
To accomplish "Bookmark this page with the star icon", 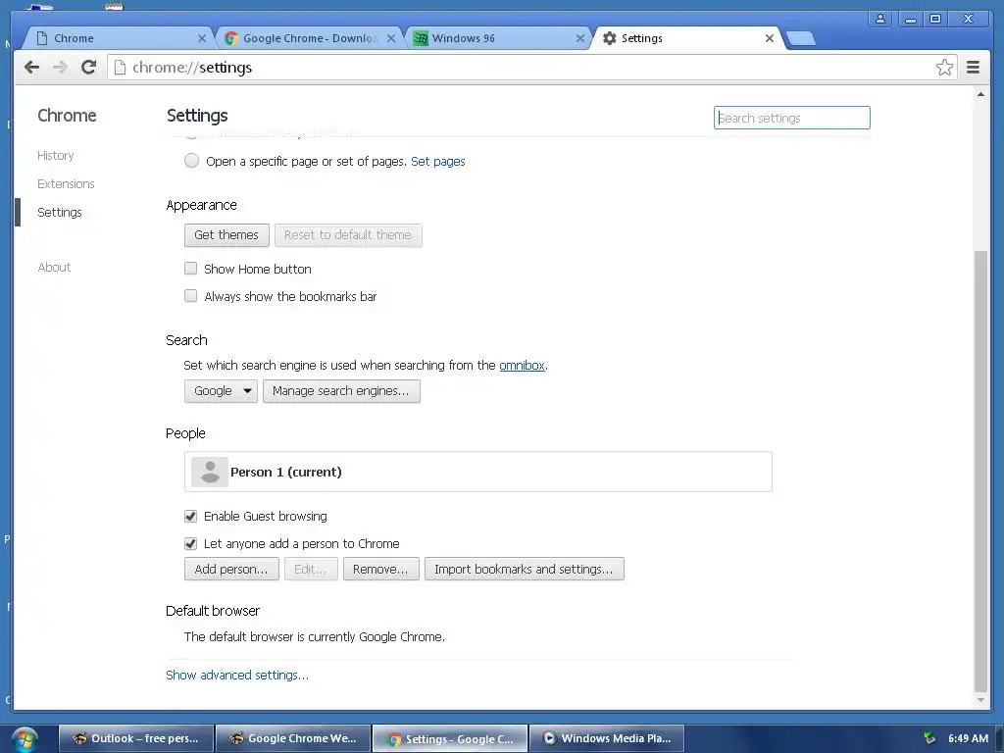I will [x=944, y=68].
